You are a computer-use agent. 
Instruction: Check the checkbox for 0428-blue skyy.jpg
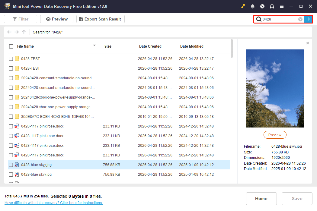pos(11,165)
